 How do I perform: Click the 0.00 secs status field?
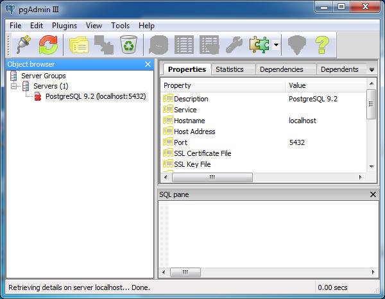pos(332,287)
